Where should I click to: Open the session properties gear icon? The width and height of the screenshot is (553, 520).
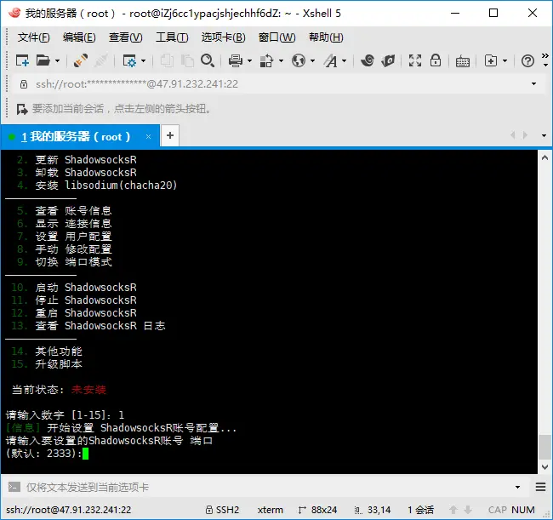(x=129, y=60)
